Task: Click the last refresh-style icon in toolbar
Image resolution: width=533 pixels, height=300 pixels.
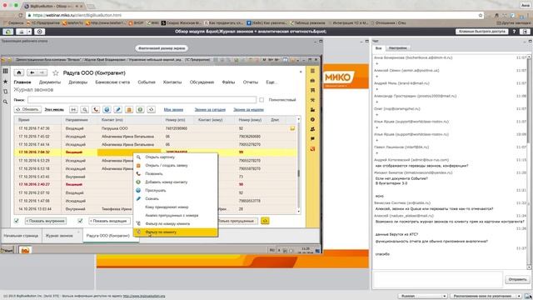Action: (x=152, y=109)
